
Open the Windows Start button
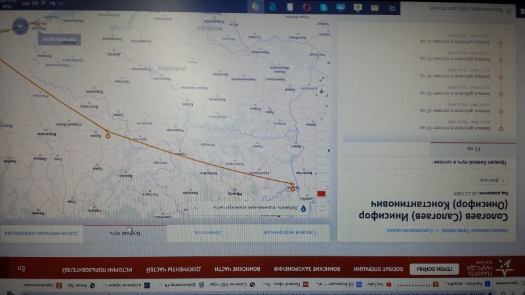click(x=521, y=11)
